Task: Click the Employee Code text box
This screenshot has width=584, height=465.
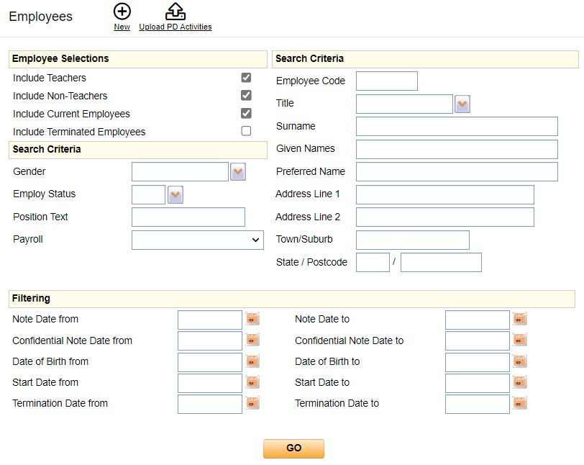Action: 386,81
